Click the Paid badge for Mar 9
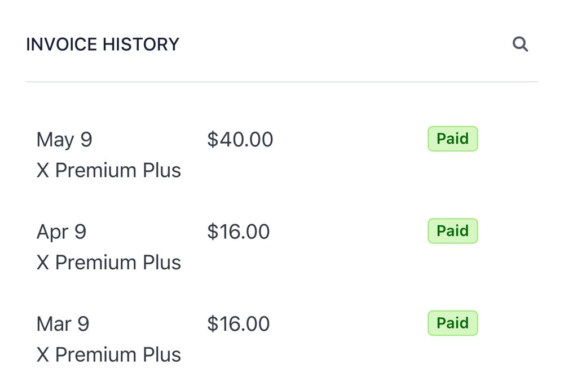Screen dimensions: 564x391 (x=452, y=323)
